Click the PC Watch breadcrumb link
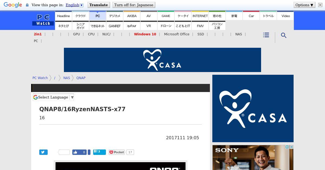325x170 pixels. (40, 78)
